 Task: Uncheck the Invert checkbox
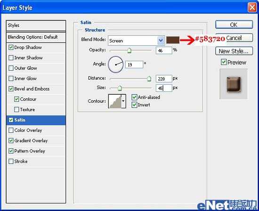pos(134,105)
